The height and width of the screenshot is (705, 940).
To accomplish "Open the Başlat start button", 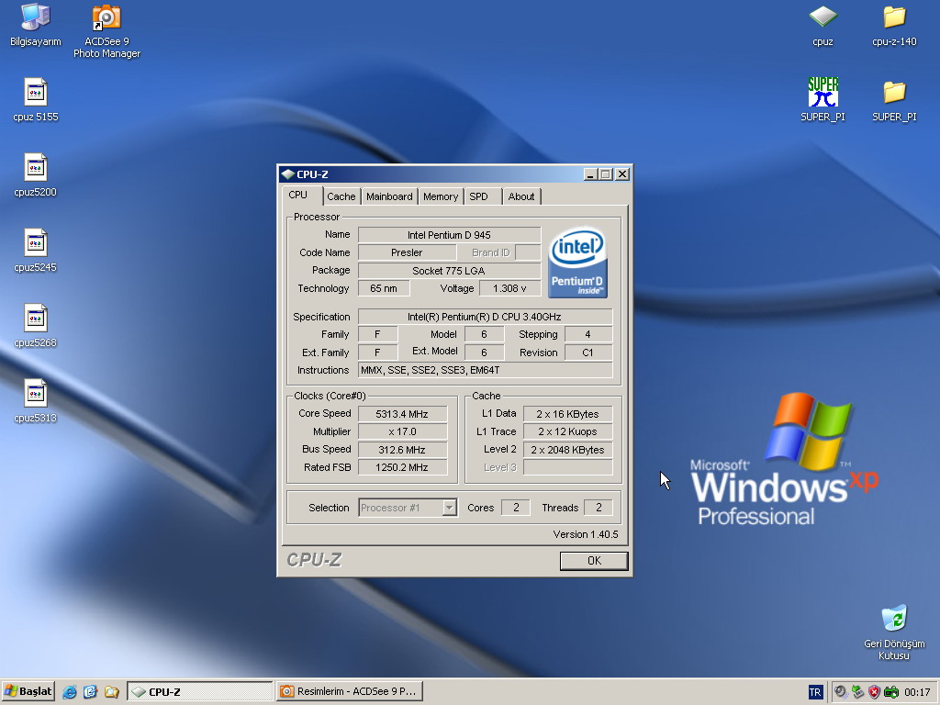I will point(28,691).
